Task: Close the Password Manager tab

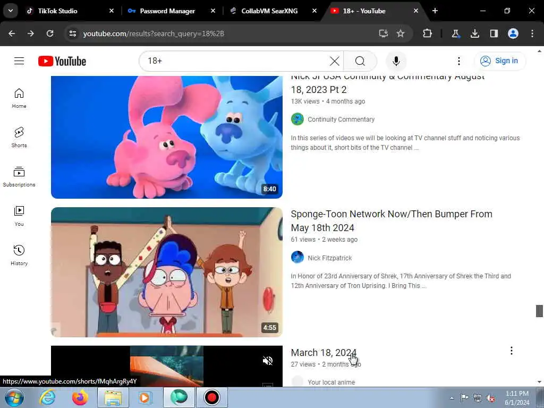Action: 213,11
